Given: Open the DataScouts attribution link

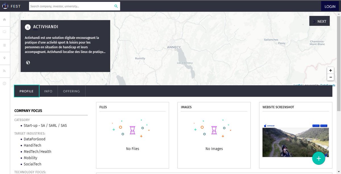Looking at the screenshot, I should point(328,85).
